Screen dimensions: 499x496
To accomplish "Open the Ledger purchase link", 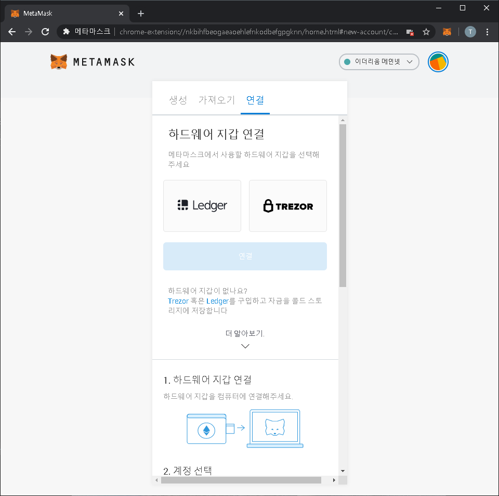I will coord(217,301).
